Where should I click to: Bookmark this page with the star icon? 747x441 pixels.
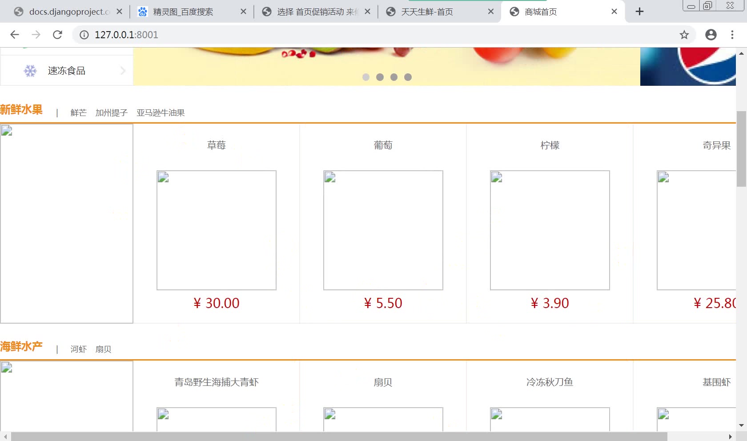pyautogui.click(x=684, y=35)
